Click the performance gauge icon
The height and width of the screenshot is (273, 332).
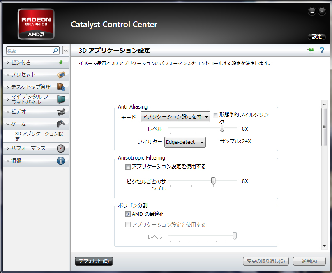coord(61,148)
